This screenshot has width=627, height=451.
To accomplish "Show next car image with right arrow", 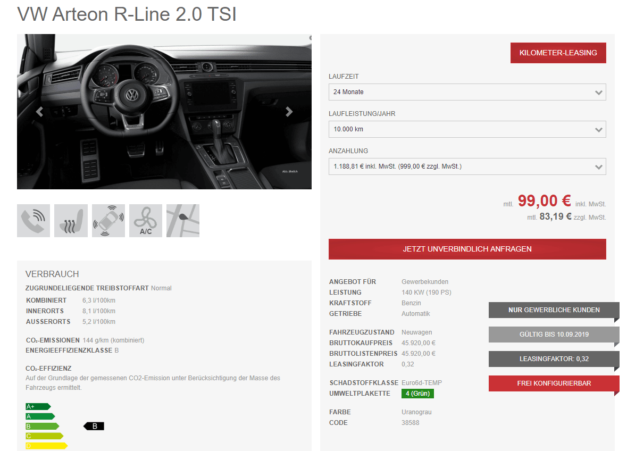I will pyautogui.click(x=289, y=112).
